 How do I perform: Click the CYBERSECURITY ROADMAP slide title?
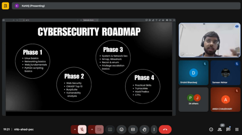[89, 32]
